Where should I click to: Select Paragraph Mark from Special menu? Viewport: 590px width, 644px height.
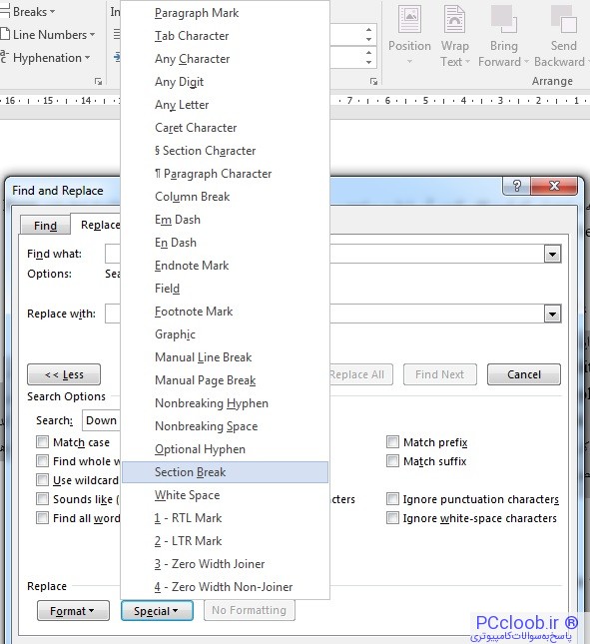225,13
